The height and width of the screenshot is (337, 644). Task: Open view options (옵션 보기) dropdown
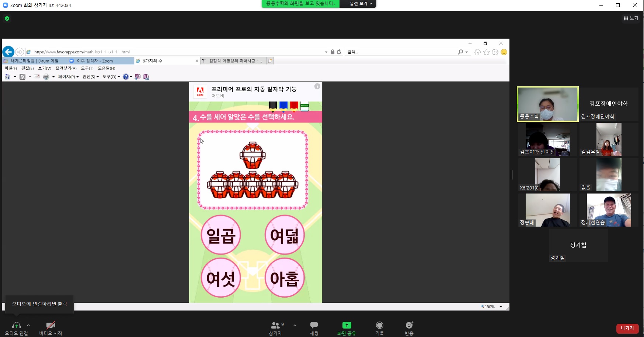pos(361,3)
